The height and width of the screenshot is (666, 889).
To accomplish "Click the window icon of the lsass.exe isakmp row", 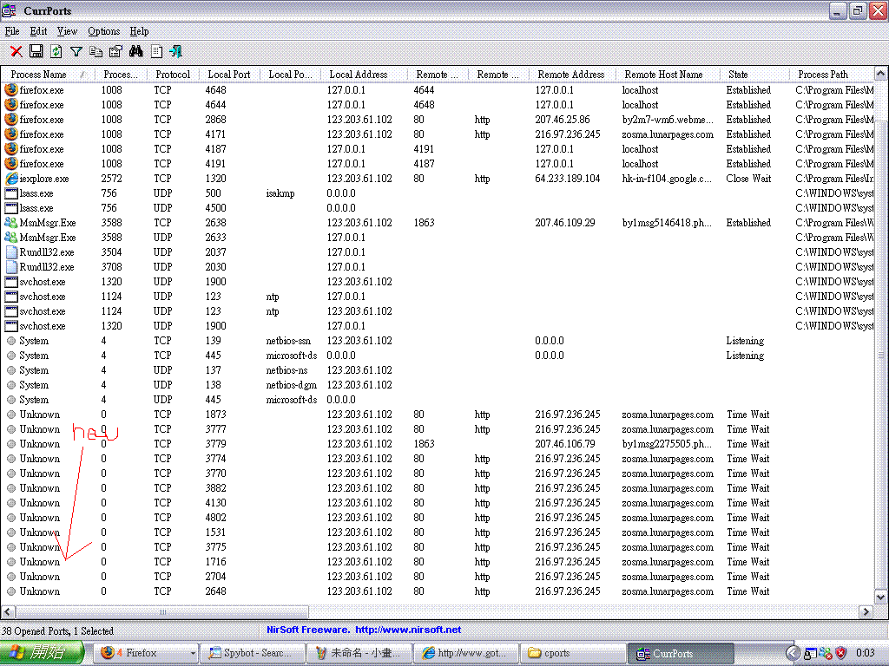I will [x=10, y=193].
